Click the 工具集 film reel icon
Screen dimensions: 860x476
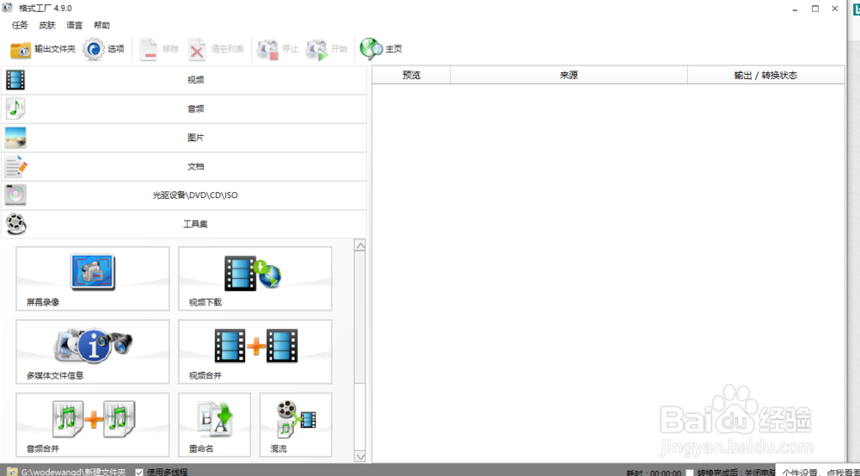15,224
